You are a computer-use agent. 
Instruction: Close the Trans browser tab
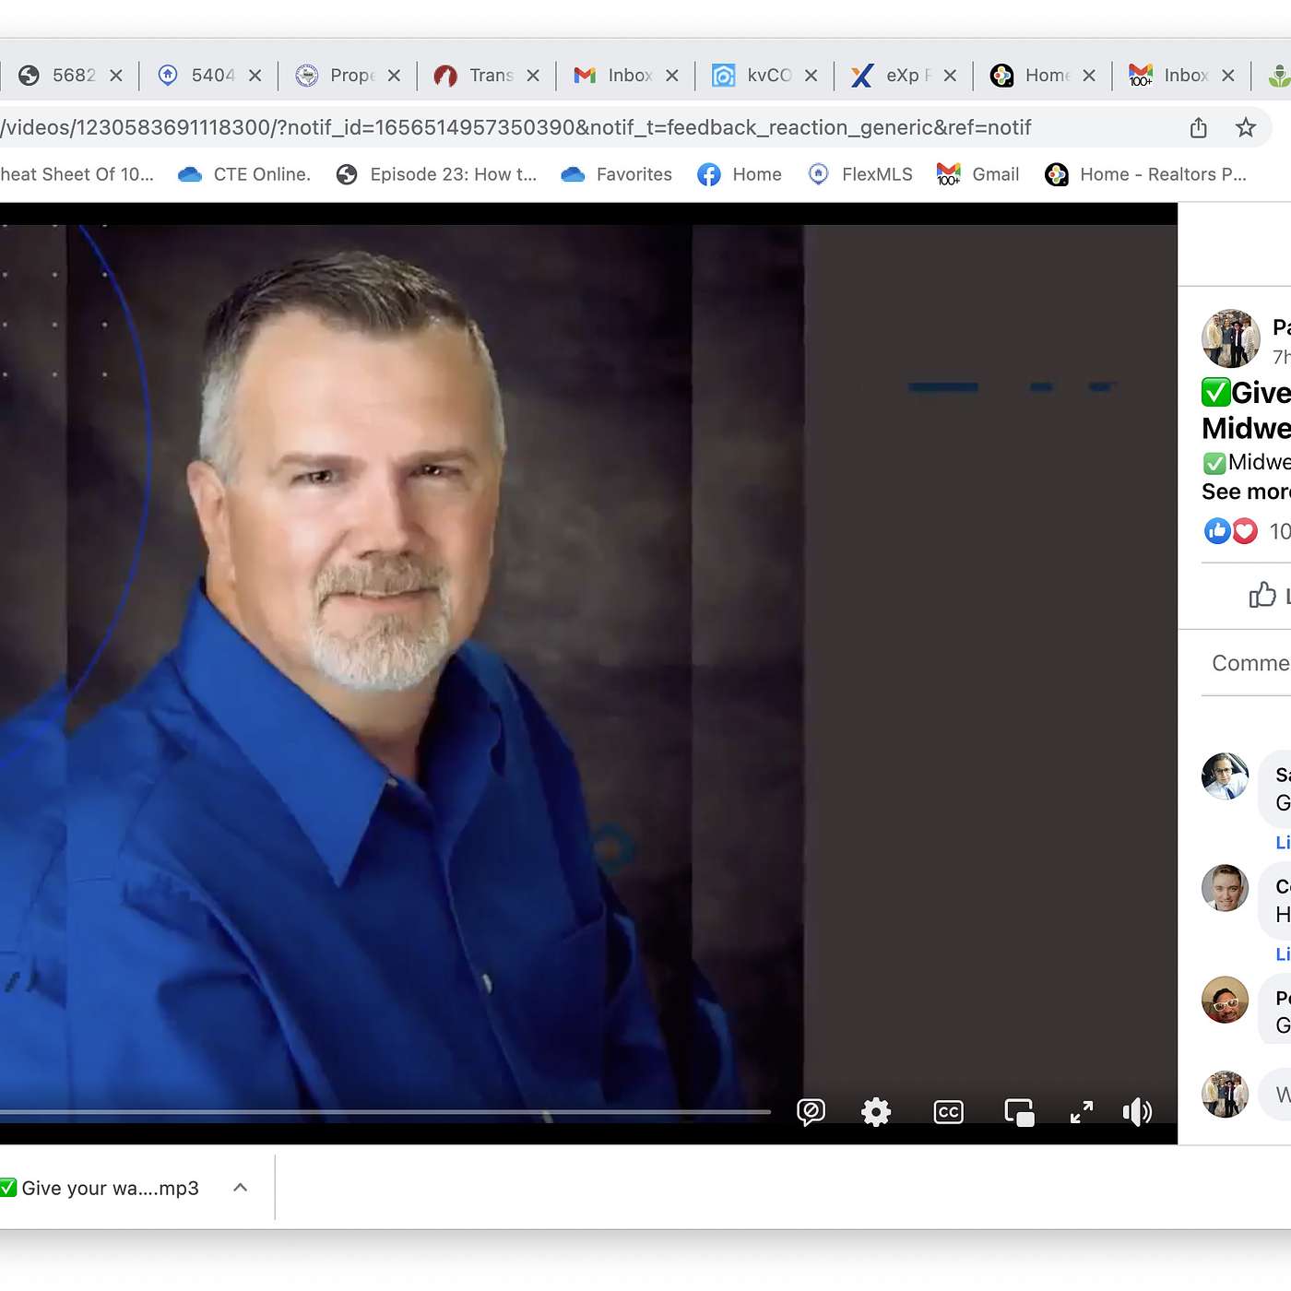(533, 76)
